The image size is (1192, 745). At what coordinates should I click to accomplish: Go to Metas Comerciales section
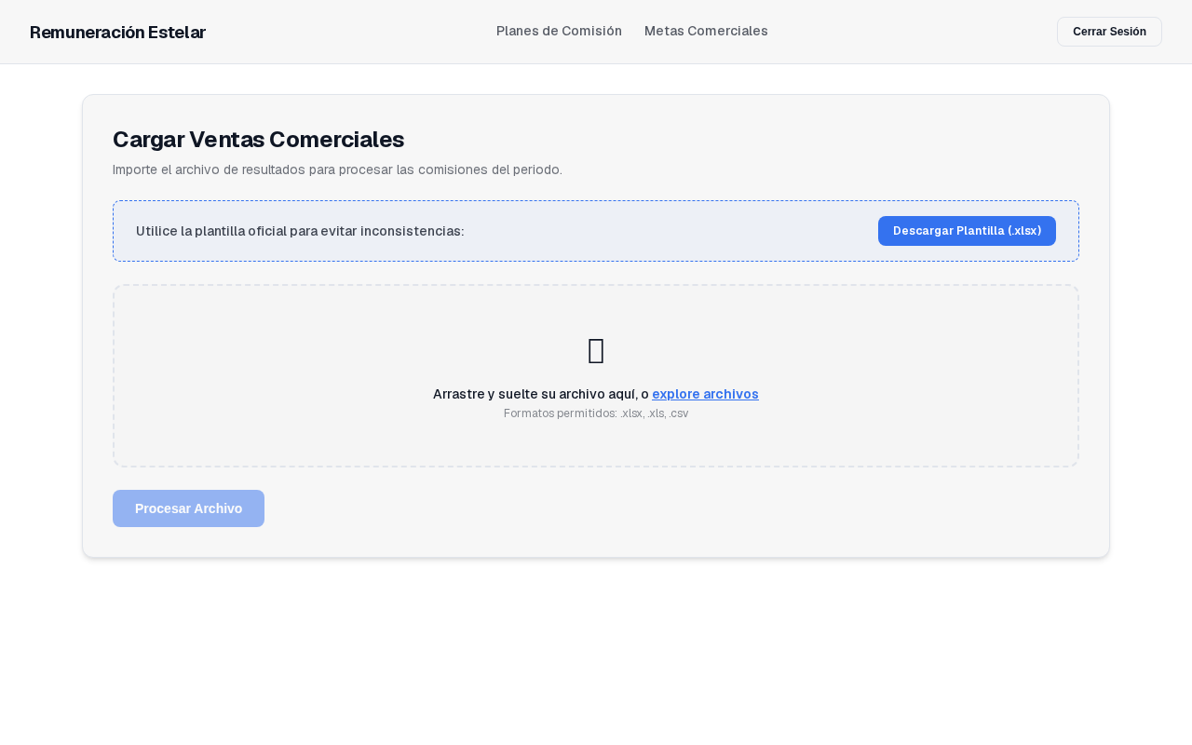coord(706,31)
